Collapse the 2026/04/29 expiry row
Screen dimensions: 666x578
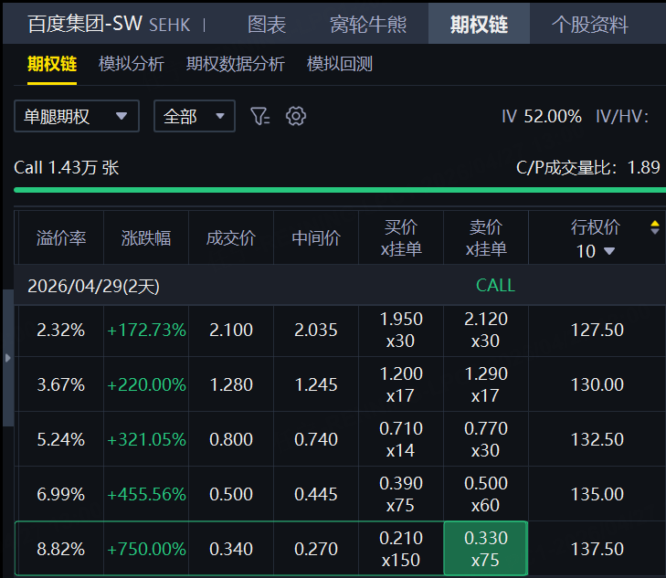pyautogui.click(x=93, y=285)
